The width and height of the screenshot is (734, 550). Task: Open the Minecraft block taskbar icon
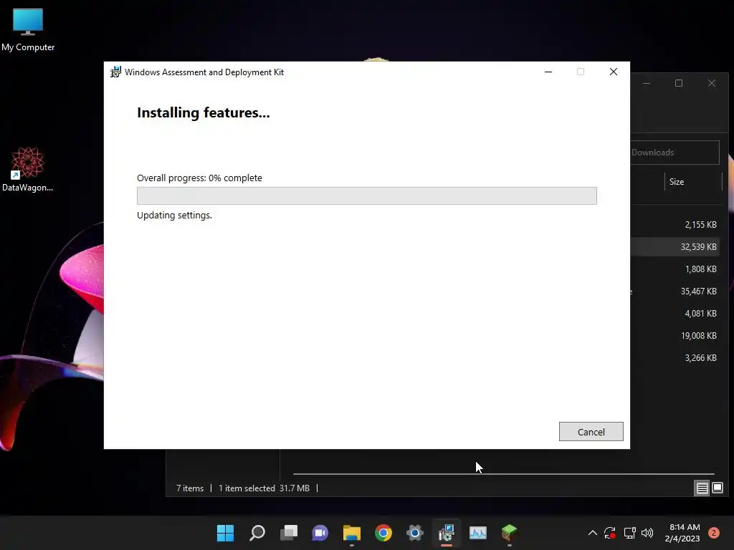pos(510,533)
